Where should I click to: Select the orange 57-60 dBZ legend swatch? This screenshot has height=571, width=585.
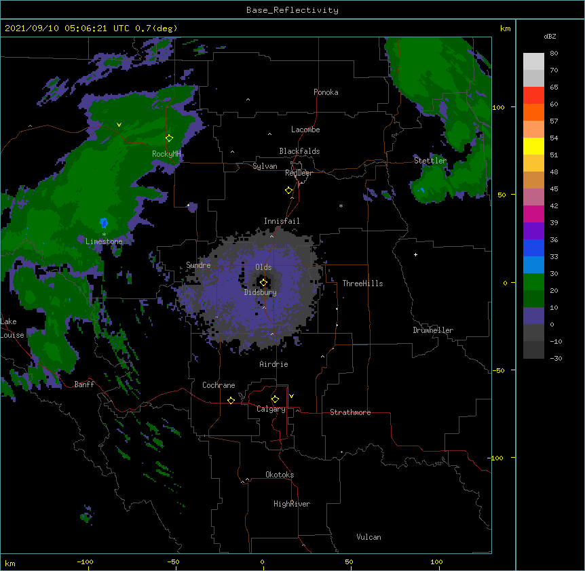[x=533, y=113]
